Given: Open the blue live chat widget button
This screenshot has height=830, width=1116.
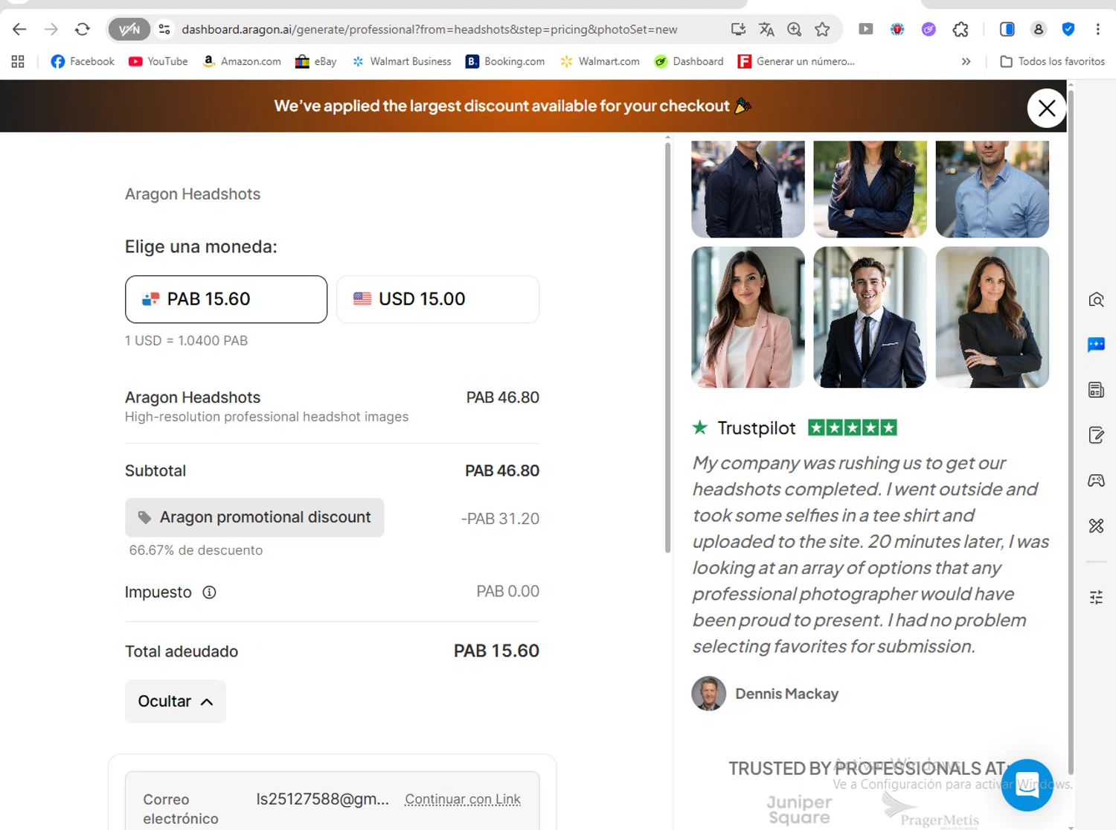Looking at the screenshot, I should [x=1027, y=785].
